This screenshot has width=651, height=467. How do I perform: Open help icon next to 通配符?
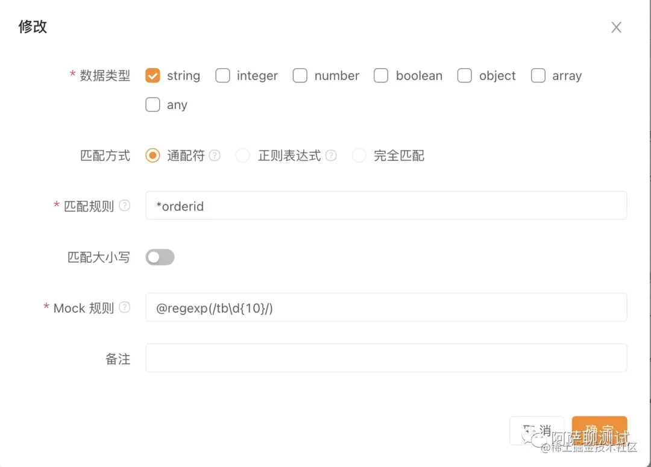coord(215,155)
